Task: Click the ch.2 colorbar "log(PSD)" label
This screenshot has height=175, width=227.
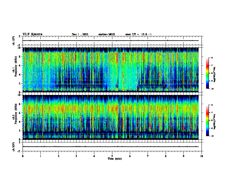Action: coord(215,122)
